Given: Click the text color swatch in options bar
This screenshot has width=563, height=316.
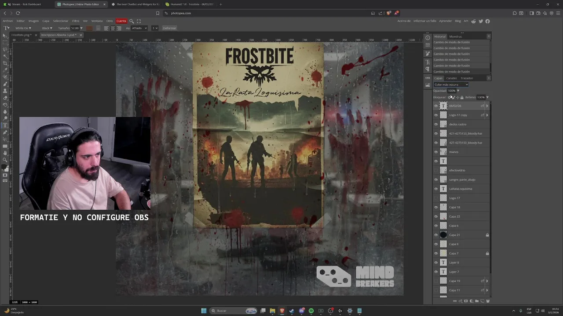Looking at the screenshot, I should (89, 28).
